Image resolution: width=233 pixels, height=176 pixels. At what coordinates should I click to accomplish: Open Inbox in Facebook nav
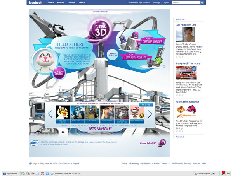click(x=82, y=3)
